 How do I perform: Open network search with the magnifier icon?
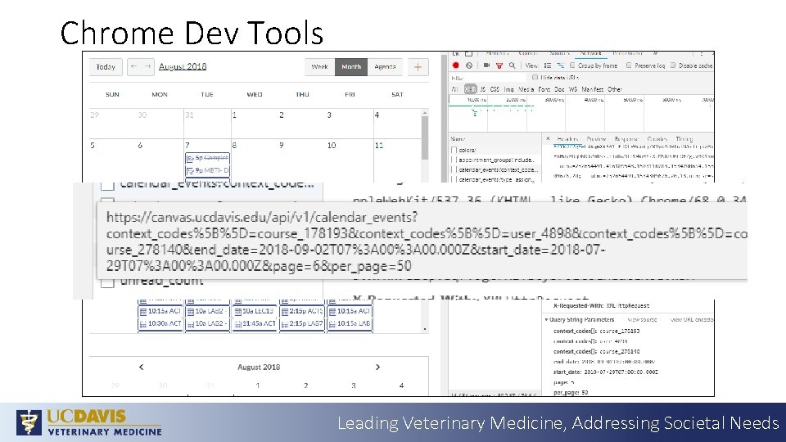[x=512, y=65]
